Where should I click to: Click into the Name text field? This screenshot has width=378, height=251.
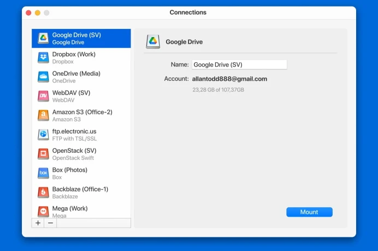[239, 64]
